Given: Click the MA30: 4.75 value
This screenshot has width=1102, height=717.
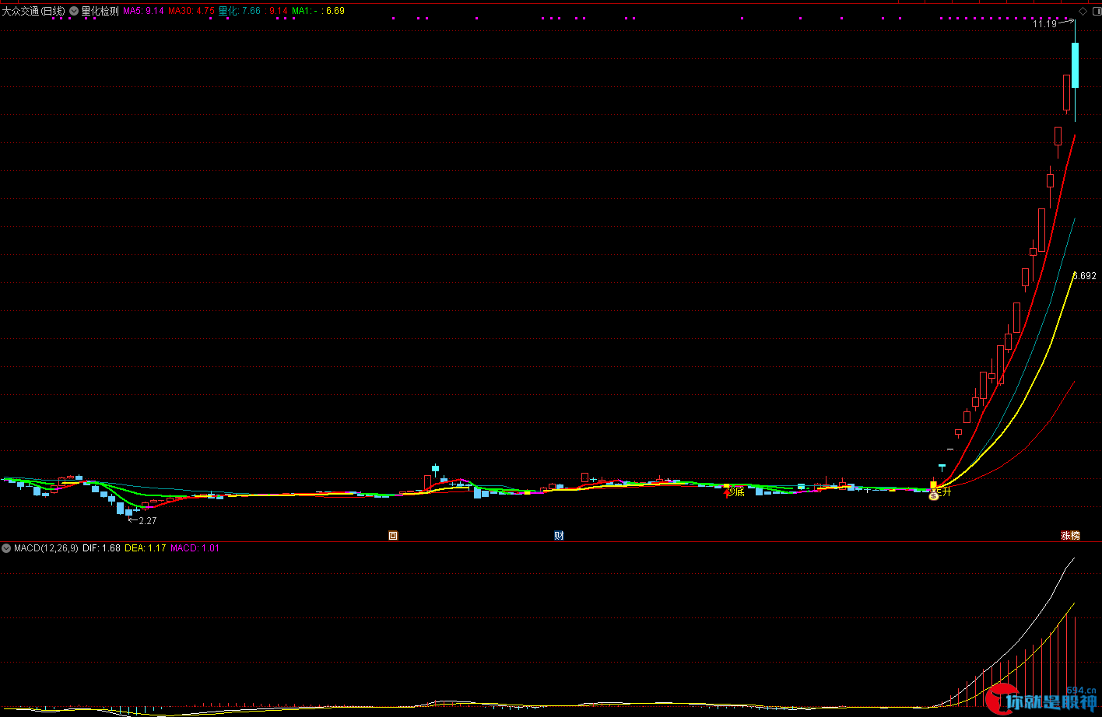Looking at the screenshot, I should coord(191,11).
